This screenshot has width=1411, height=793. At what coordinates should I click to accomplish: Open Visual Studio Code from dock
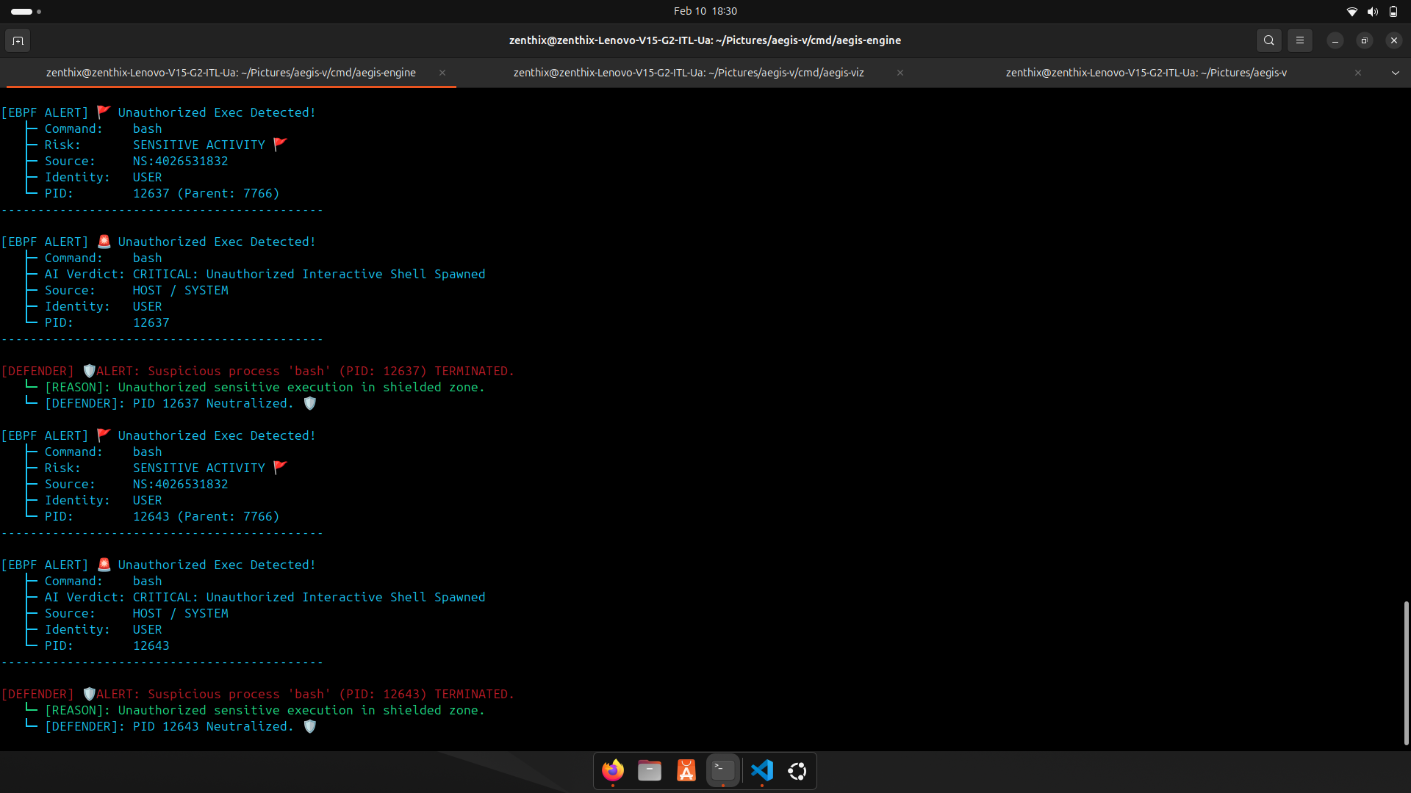[x=761, y=770]
